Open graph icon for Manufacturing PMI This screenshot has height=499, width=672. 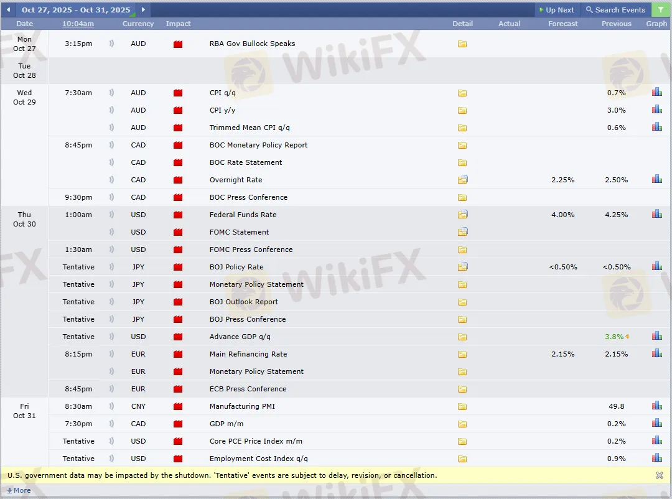coord(656,406)
